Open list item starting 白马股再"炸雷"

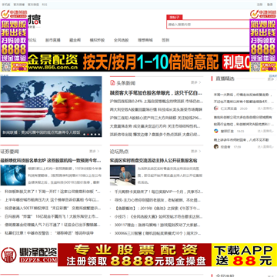click(x=52, y=216)
